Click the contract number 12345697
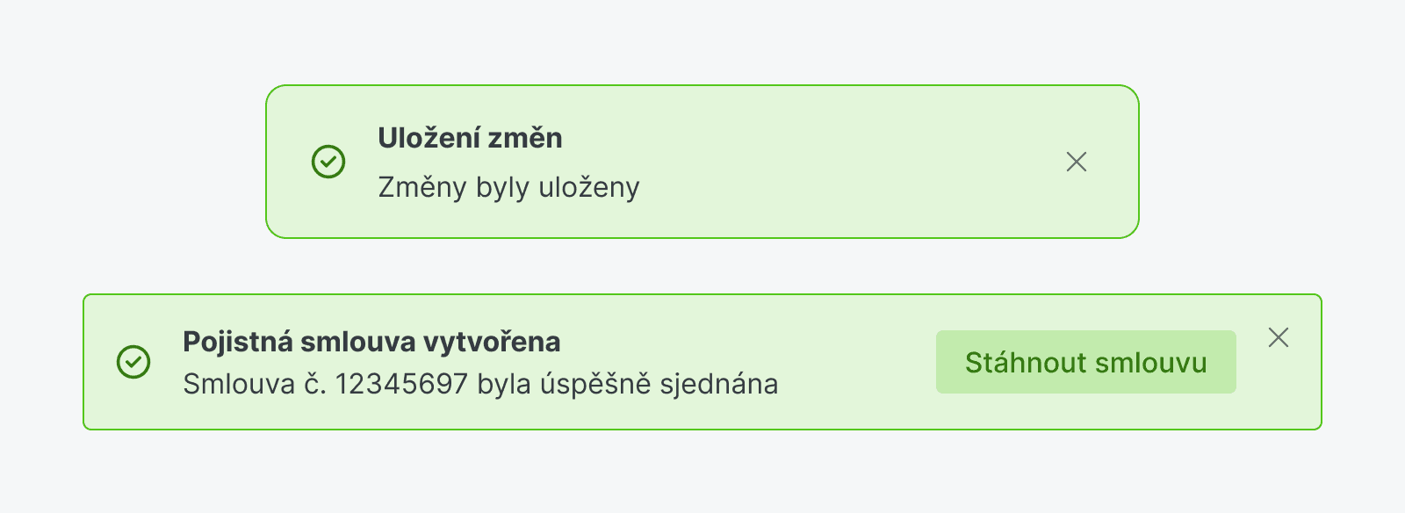 (401, 384)
